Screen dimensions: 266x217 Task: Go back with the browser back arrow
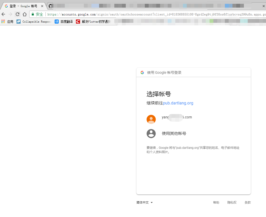pos(3,14)
